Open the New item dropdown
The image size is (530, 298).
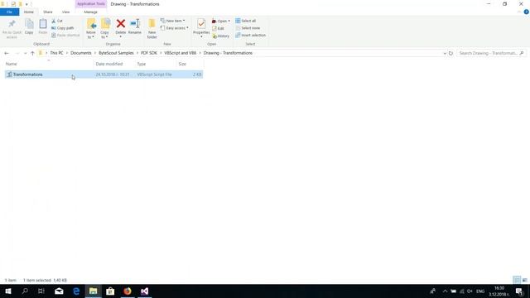point(173,21)
